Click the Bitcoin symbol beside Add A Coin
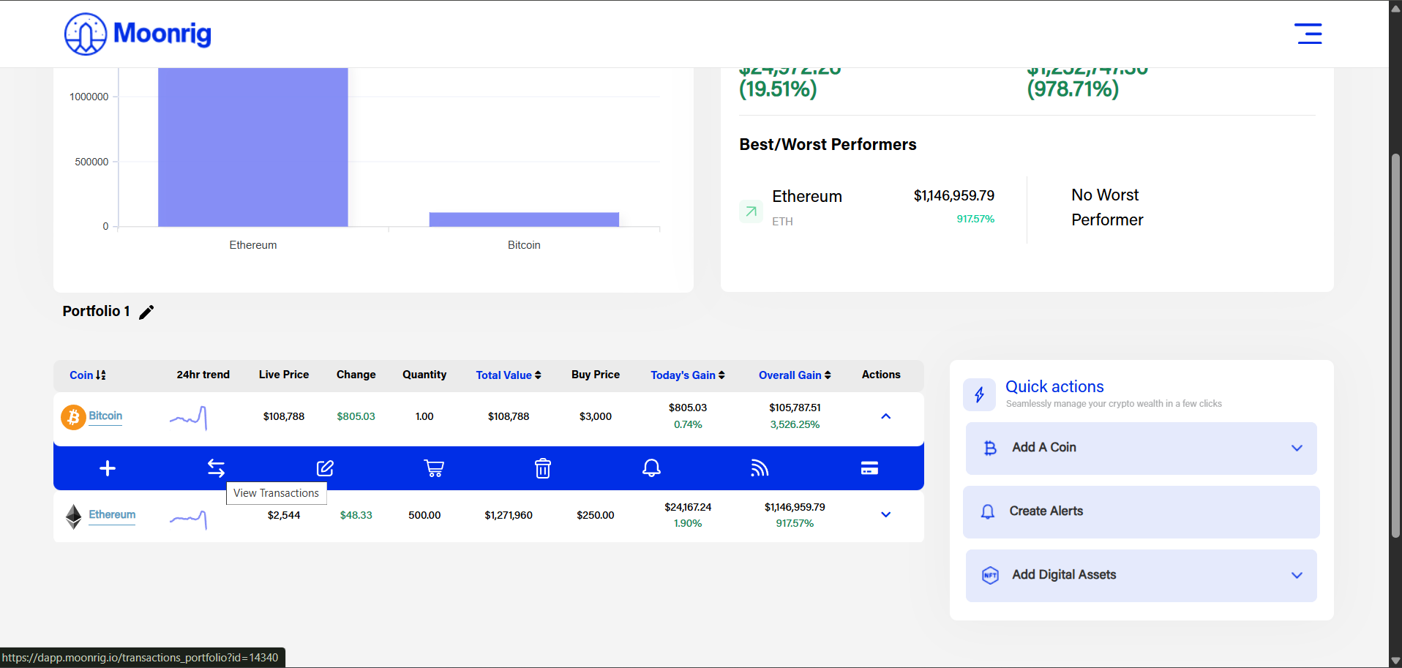The width and height of the screenshot is (1402, 668). pyautogui.click(x=990, y=448)
